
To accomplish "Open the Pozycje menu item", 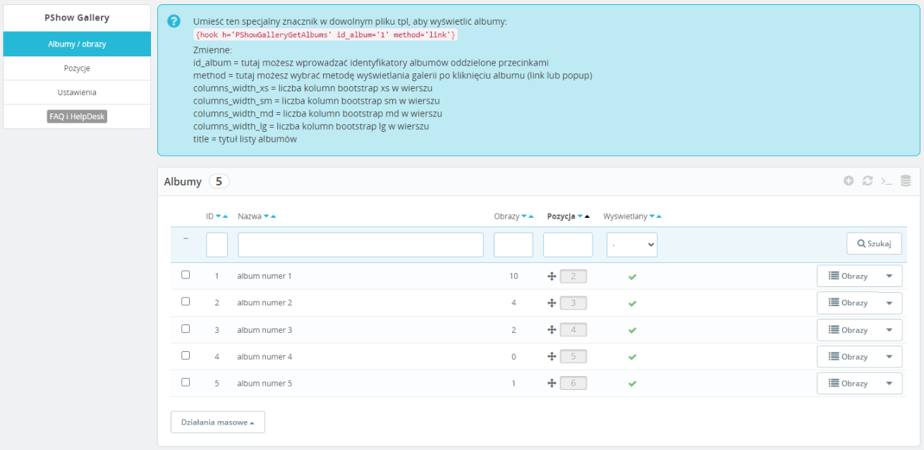I will [x=77, y=68].
